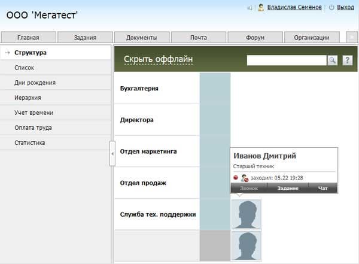Open the Владислав Семёнов profile link
359x264 pixels.
(294, 7)
